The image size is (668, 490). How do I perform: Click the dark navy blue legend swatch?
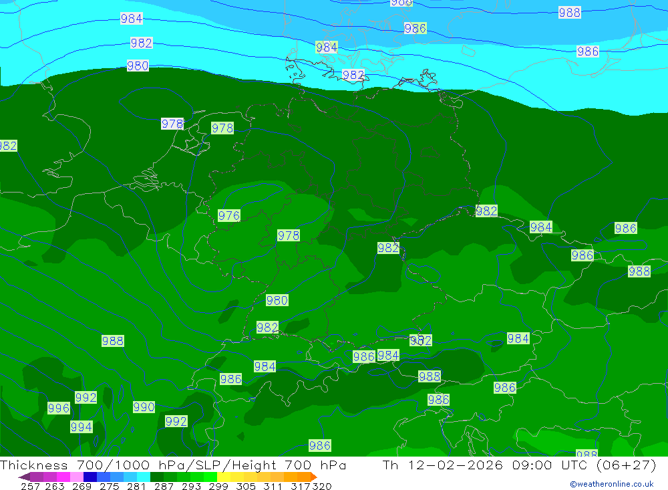coord(90,477)
